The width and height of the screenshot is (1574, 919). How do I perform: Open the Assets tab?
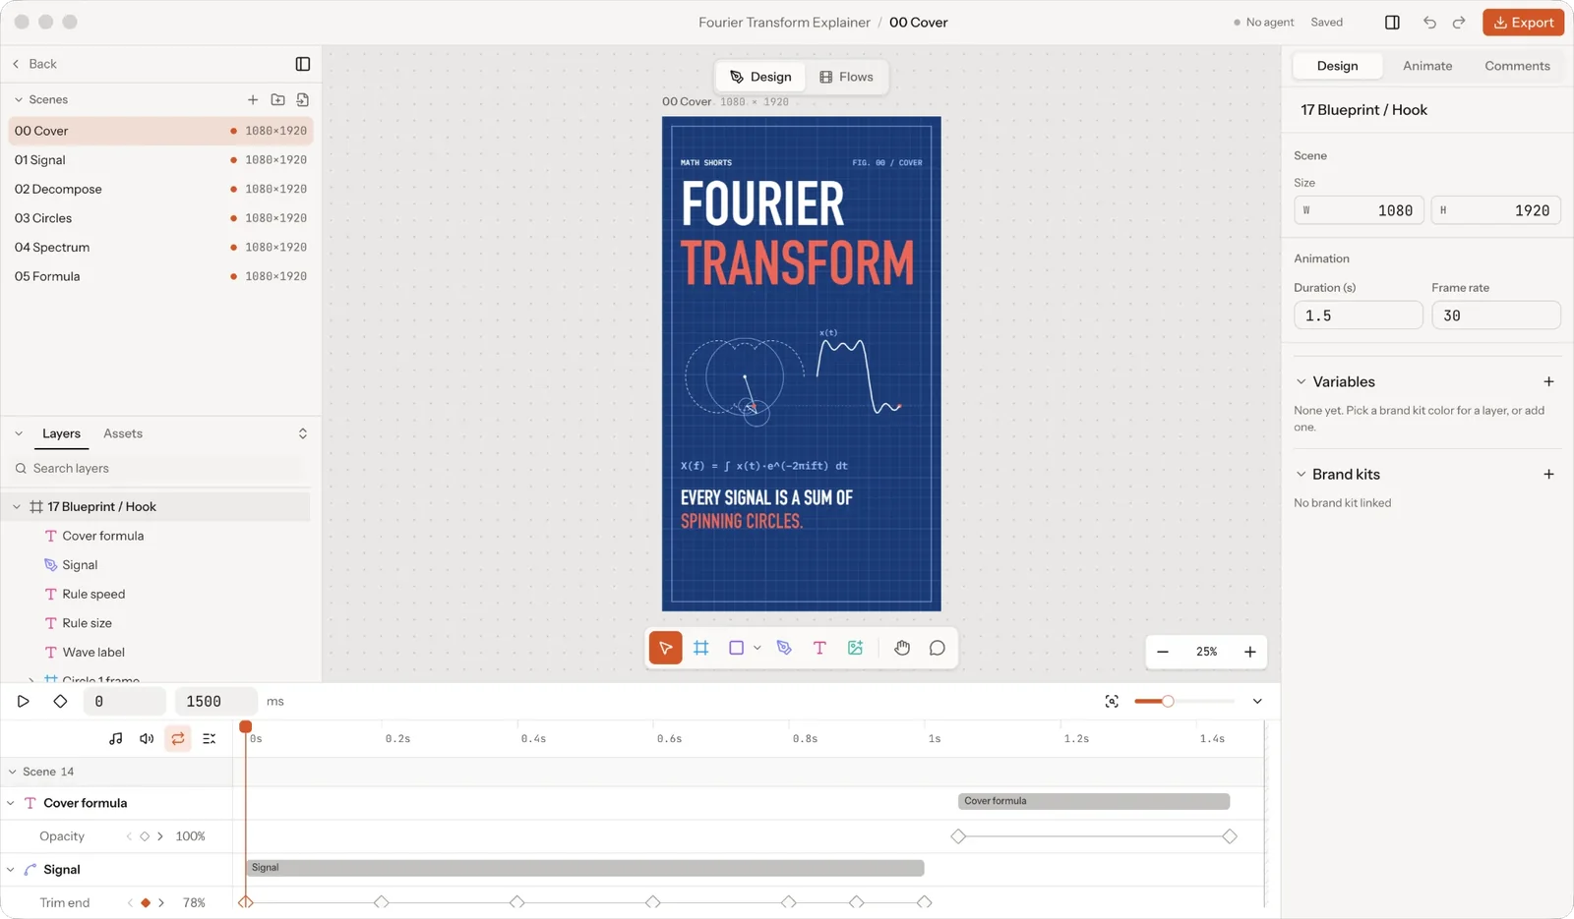click(x=123, y=433)
